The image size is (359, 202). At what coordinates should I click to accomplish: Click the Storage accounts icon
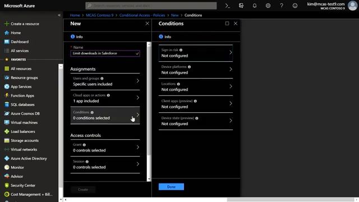point(7,140)
